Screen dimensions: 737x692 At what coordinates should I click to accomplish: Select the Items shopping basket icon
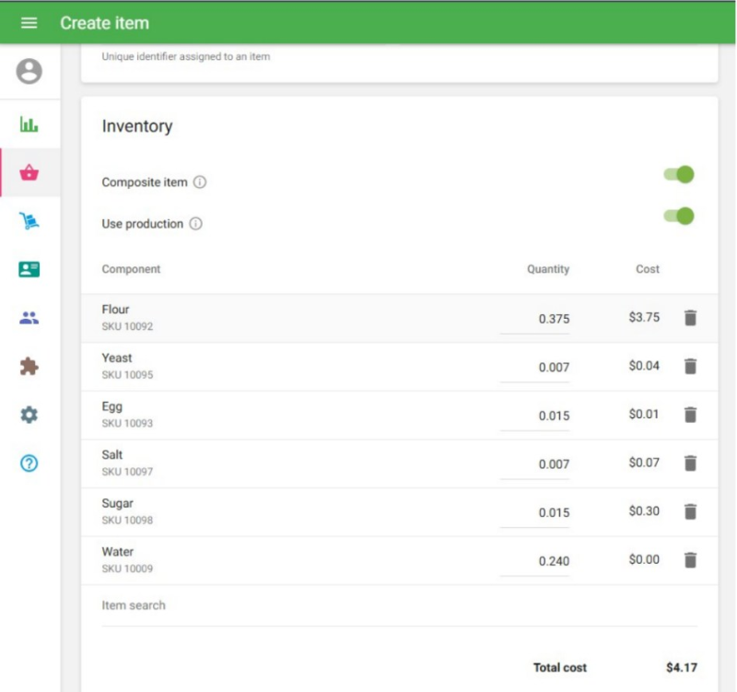(x=29, y=172)
